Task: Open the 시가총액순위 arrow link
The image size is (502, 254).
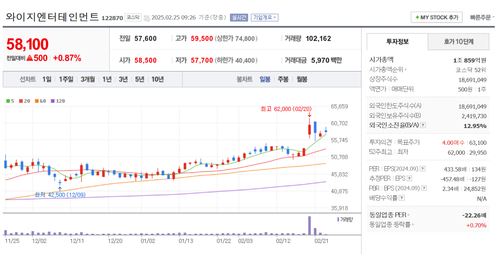Action: pyautogui.click(x=406, y=70)
